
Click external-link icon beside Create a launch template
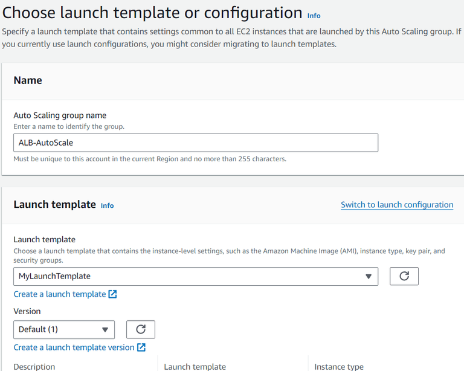(112, 294)
